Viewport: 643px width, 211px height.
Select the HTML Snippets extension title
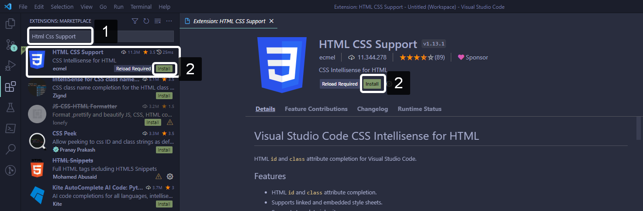tap(73, 160)
